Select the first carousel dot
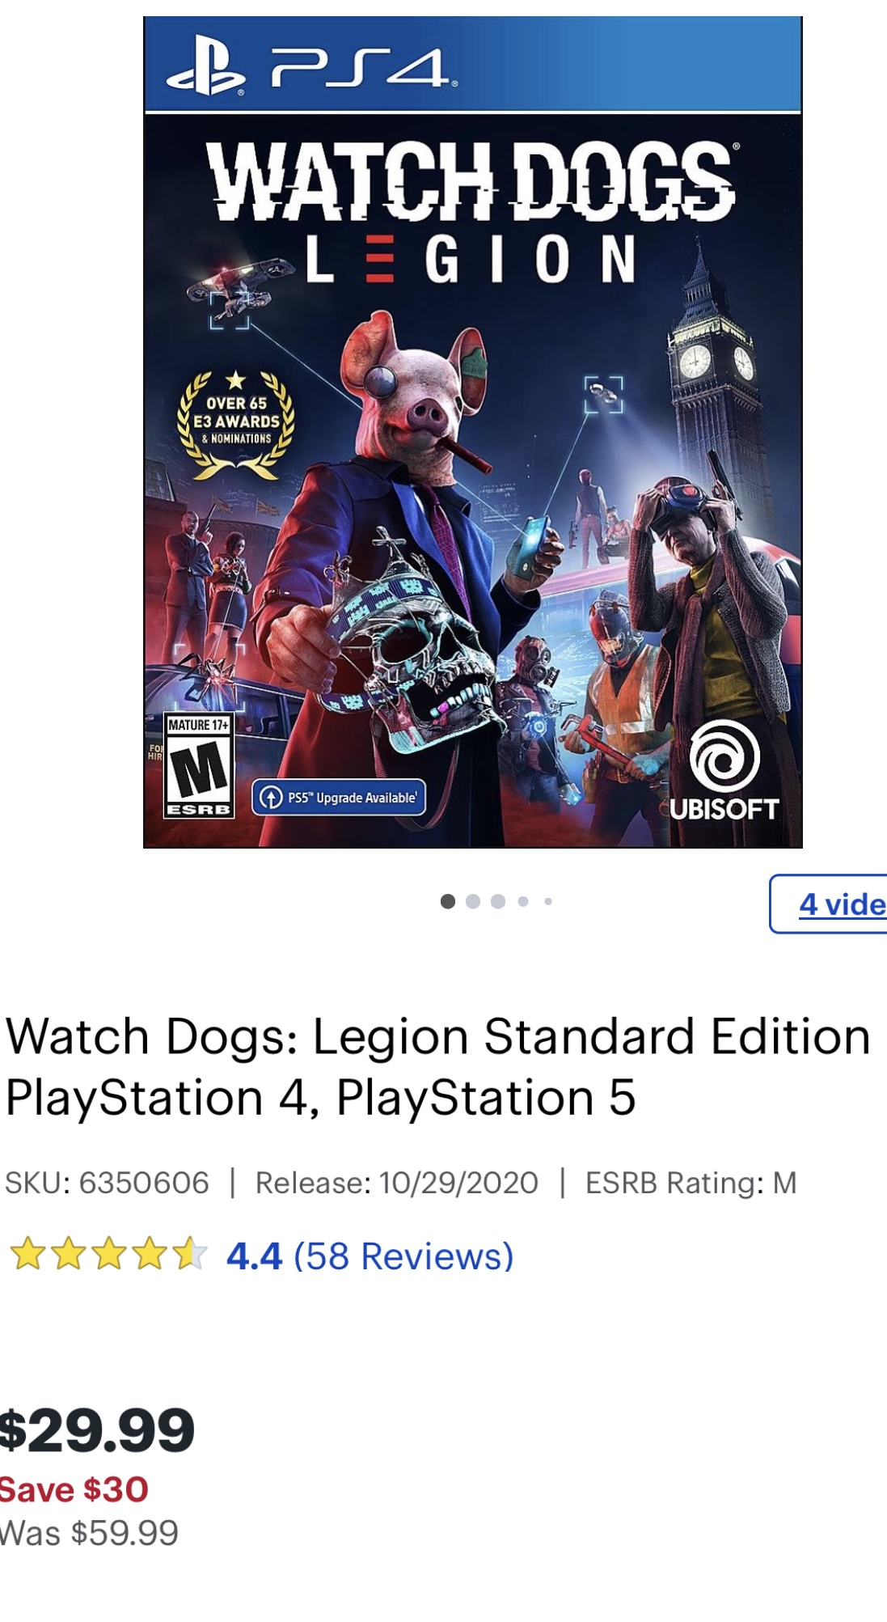 (x=448, y=901)
